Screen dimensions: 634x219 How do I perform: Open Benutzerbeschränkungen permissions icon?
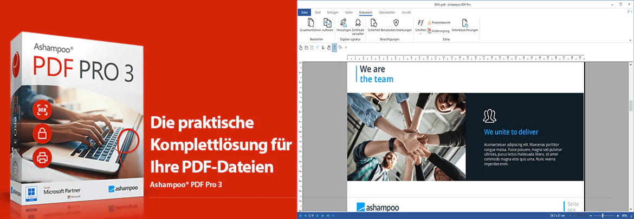click(396, 23)
